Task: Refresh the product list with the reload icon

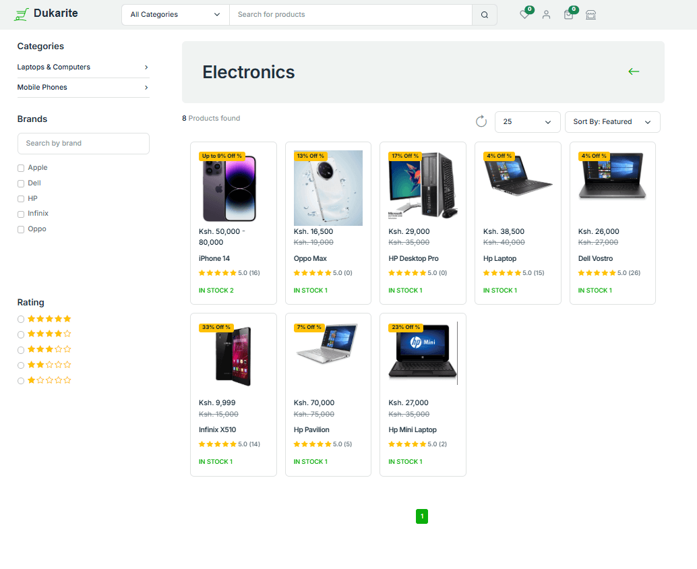Action: [x=481, y=121]
